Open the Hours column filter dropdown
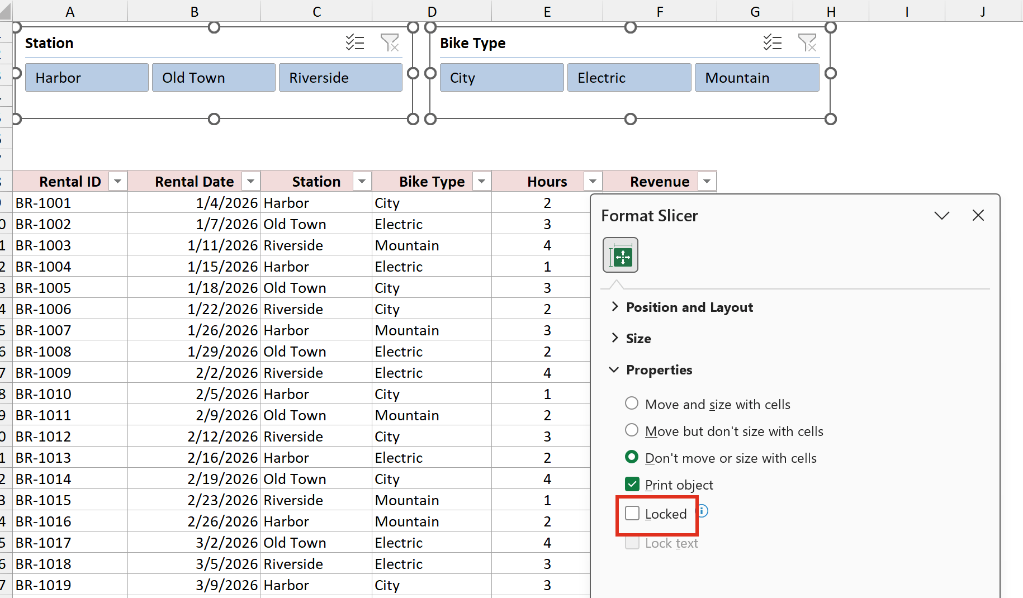Image resolution: width=1023 pixels, height=598 pixels. [593, 182]
